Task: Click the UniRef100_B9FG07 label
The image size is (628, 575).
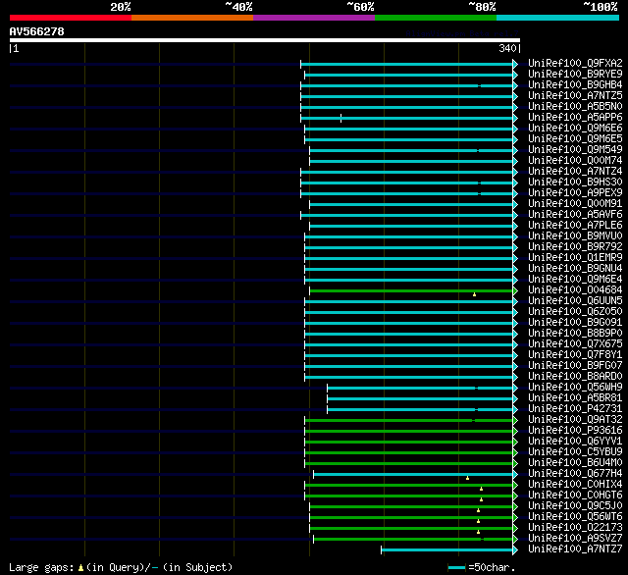Action: [x=575, y=366]
